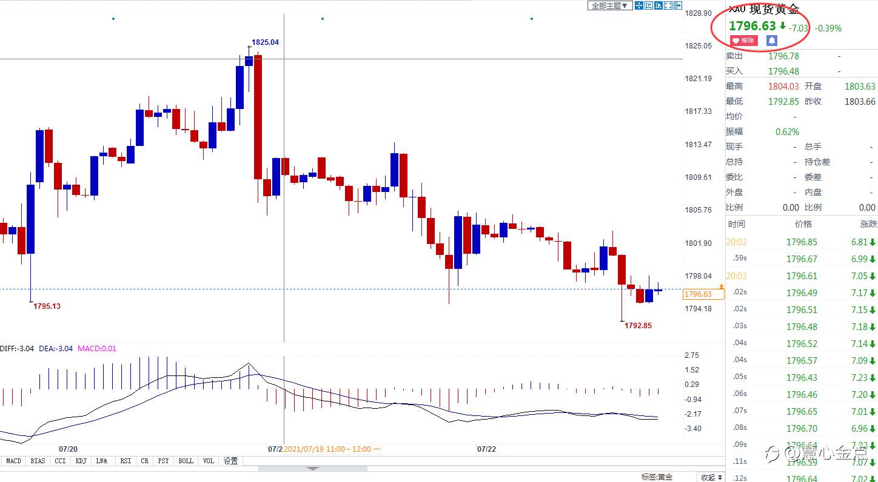Click the 1796.63 current price label on axis
The image size is (878, 482).
click(703, 294)
